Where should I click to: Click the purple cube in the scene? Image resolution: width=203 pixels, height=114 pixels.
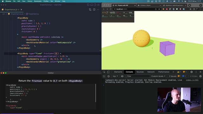167,48
